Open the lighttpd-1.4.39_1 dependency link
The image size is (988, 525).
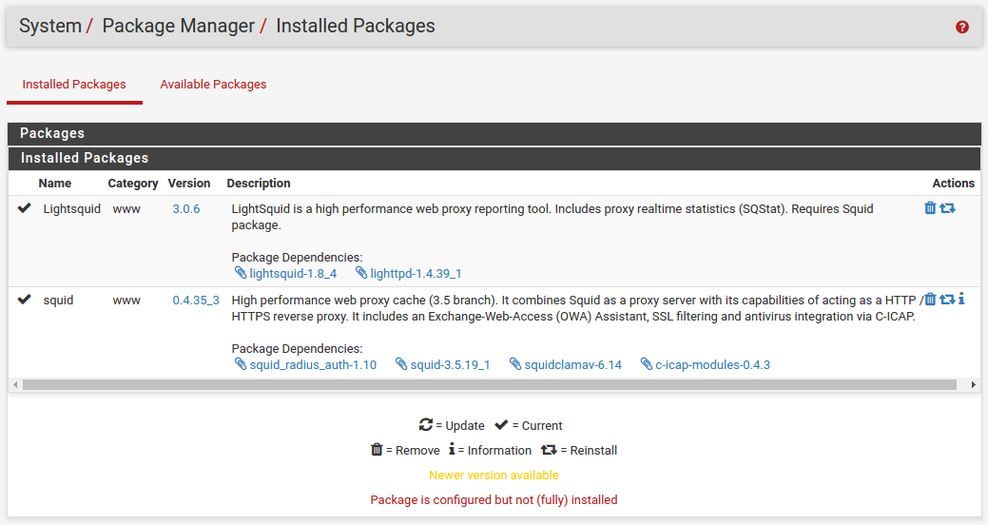pos(416,274)
